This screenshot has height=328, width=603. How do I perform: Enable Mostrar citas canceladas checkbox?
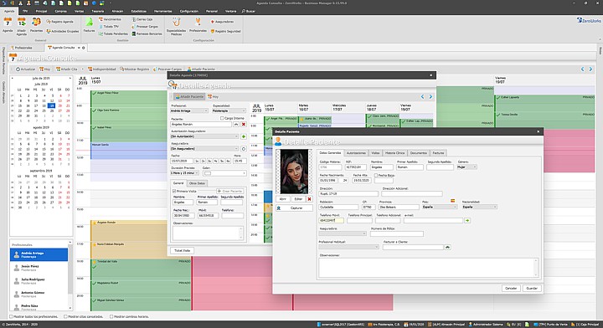point(65,316)
